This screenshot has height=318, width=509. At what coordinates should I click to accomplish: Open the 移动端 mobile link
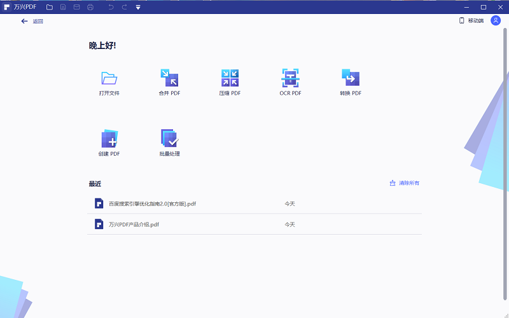pos(471,21)
